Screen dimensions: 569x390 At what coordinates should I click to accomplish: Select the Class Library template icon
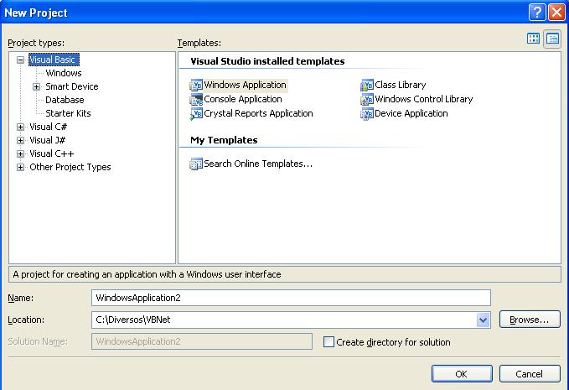pyautogui.click(x=367, y=85)
